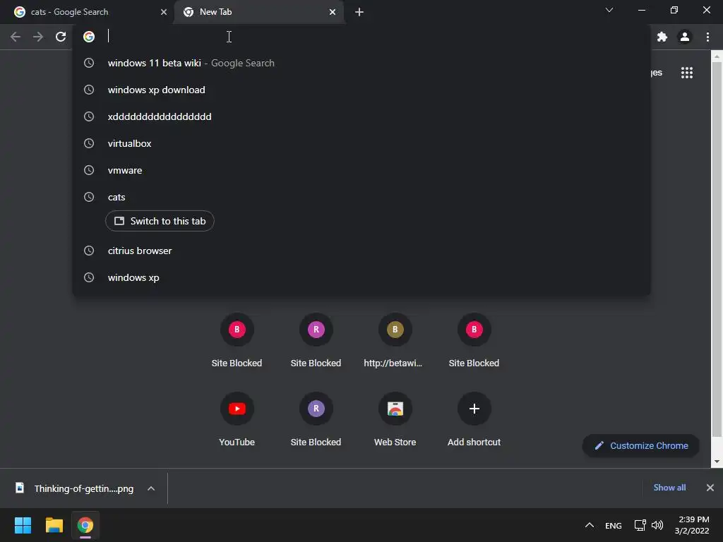
Task: Click the Chrome taskbar icon
Action: pos(85,525)
